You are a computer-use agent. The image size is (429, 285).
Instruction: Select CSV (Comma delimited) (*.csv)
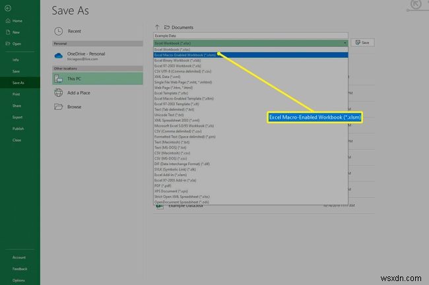click(250, 131)
